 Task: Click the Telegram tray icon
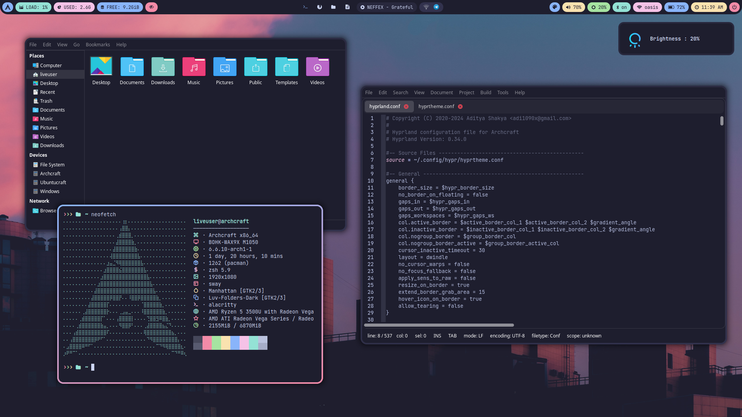[x=436, y=7]
